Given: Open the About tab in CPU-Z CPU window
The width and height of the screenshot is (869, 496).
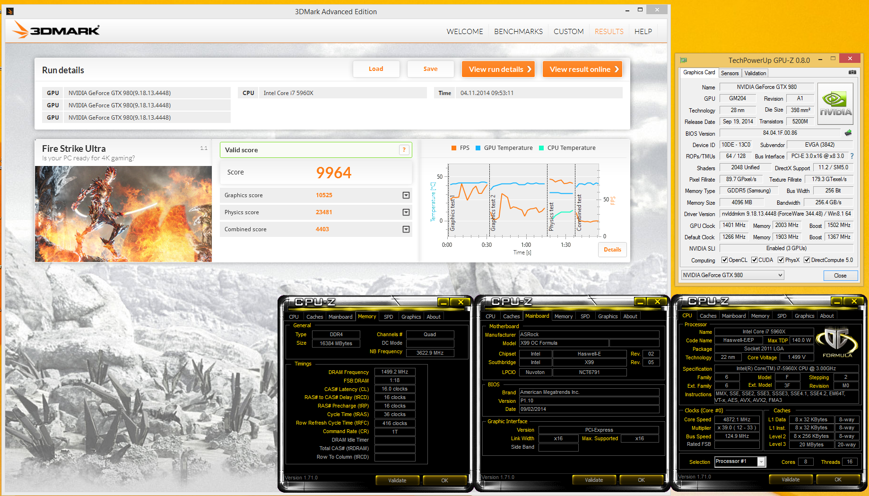Looking at the screenshot, I should coord(827,316).
